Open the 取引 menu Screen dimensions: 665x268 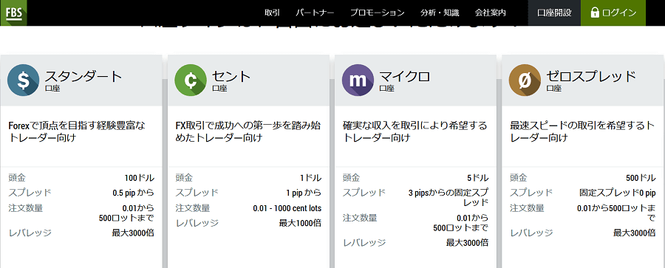[x=272, y=13]
